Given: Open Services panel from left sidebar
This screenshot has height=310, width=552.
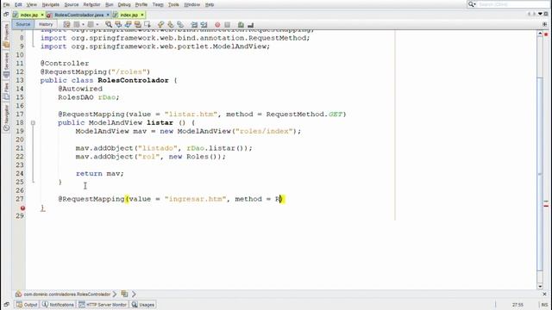Looking at the screenshot, I should coord(6,65).
